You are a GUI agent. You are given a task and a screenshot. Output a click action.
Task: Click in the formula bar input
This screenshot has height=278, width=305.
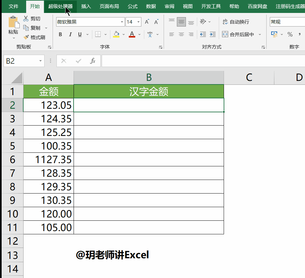coord(203,61)
